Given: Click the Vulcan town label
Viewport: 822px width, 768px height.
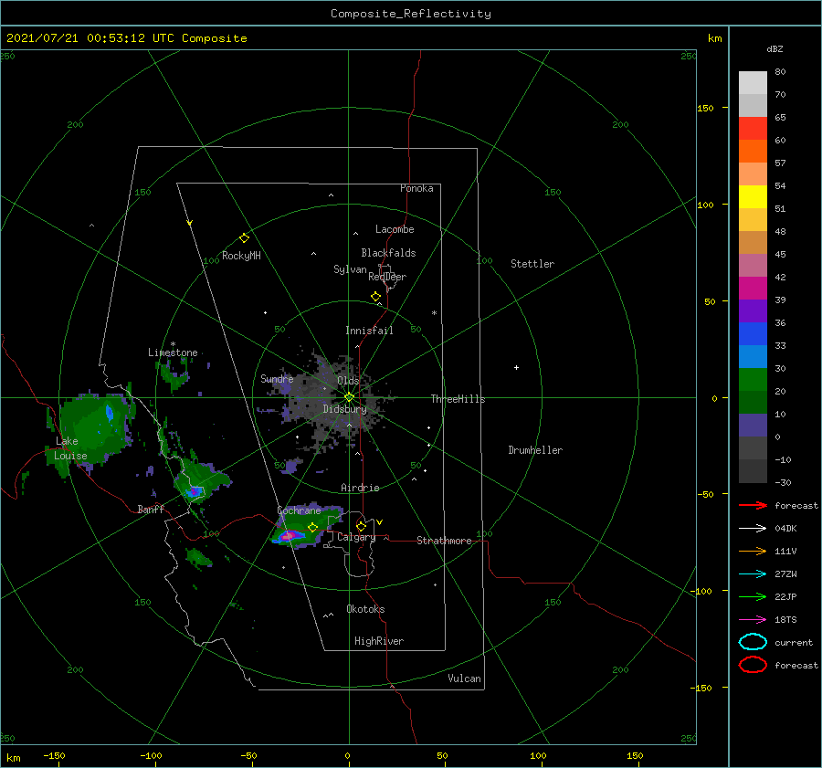Looking at the screenshot, I should point(464,679).
